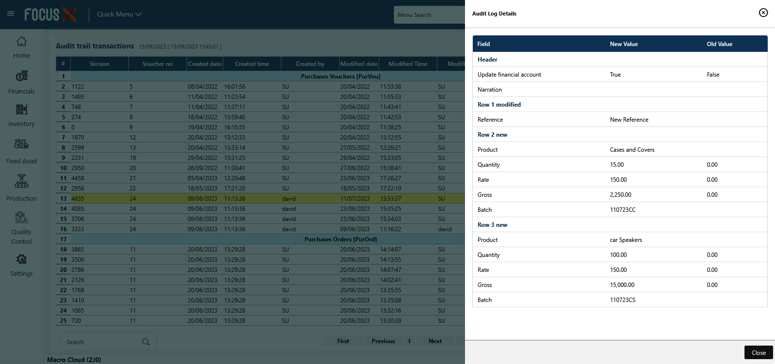Open the Settings gear icon
Screen dimensions: 775x364
(x=21, y=260)
